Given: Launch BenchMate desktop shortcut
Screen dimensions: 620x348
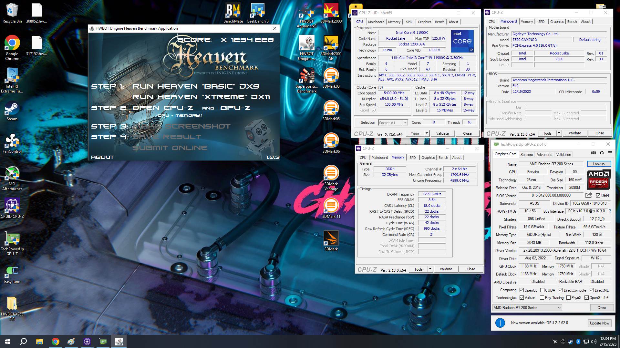Looking at the screenshot, I should pos(233,13).
